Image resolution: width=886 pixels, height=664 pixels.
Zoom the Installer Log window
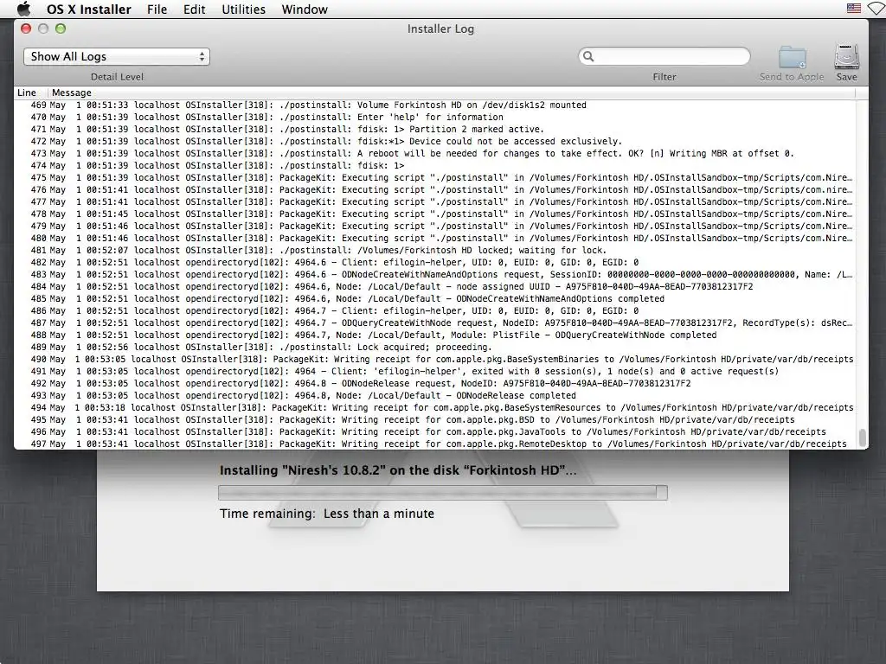pyautogui.click(x=61, y=29)
